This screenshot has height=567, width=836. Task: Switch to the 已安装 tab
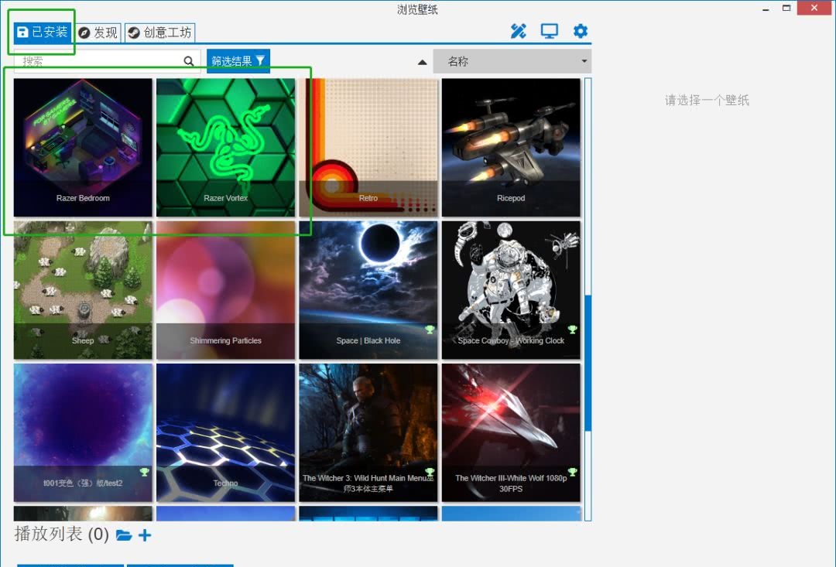[43, 32]
